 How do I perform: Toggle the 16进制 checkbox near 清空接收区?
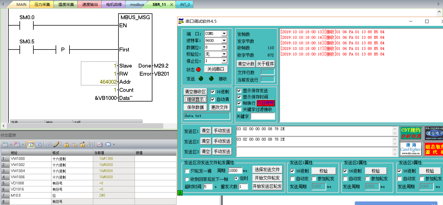click(213, 92)
